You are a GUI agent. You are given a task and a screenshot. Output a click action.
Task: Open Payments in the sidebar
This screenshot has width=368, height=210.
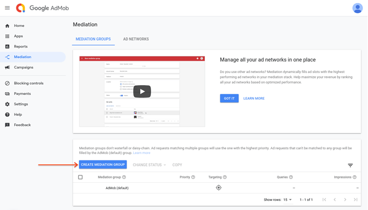tap(33, 94)
